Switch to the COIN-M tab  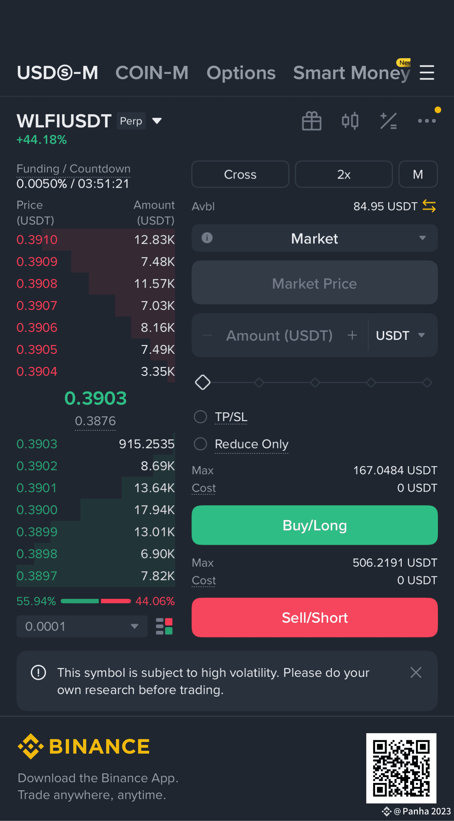click(152, 72)
